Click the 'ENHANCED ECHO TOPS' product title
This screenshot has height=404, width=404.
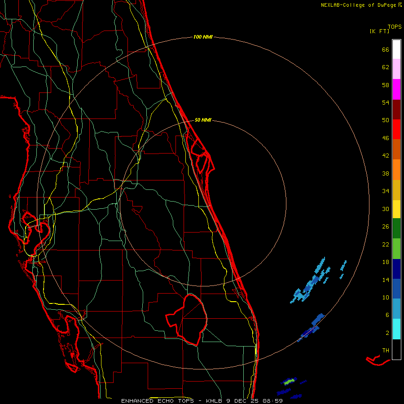click(158, 401)
